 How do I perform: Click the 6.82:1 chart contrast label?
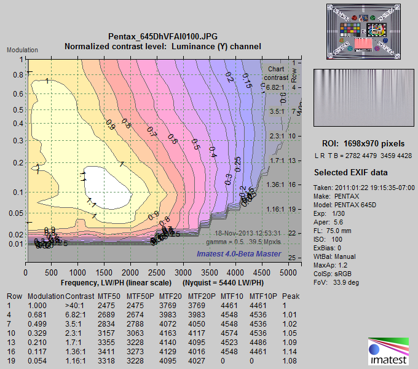coord(275,87)
